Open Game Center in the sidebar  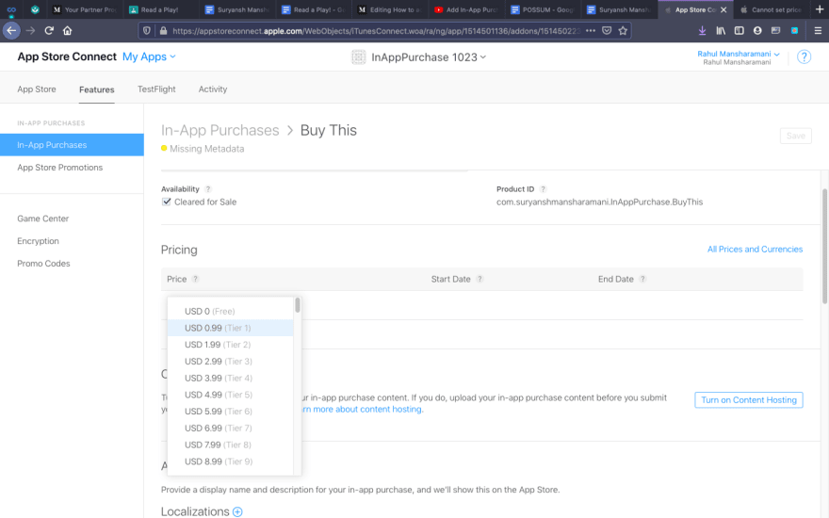(42, 219)
